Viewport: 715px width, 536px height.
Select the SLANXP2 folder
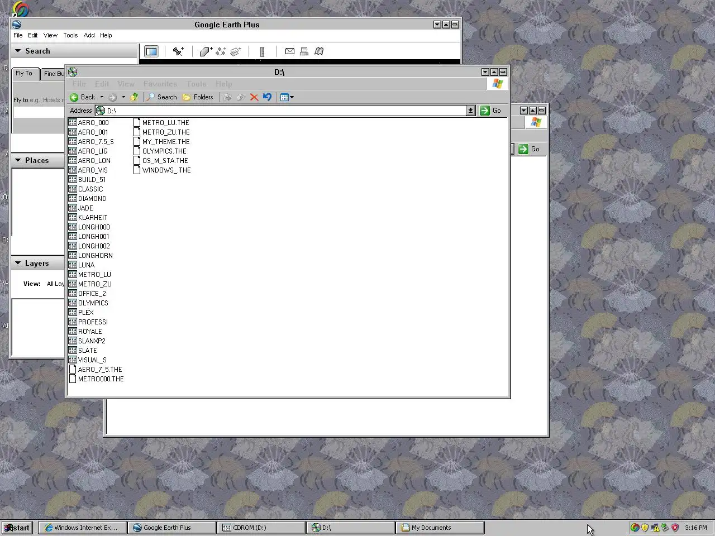(x=87, y=341)
